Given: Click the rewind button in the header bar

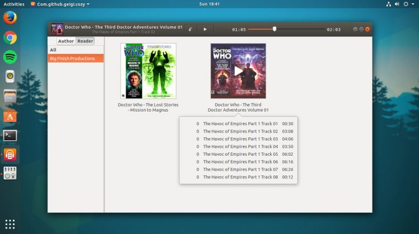Looking at the screenshot, I should tap(191, 30).
